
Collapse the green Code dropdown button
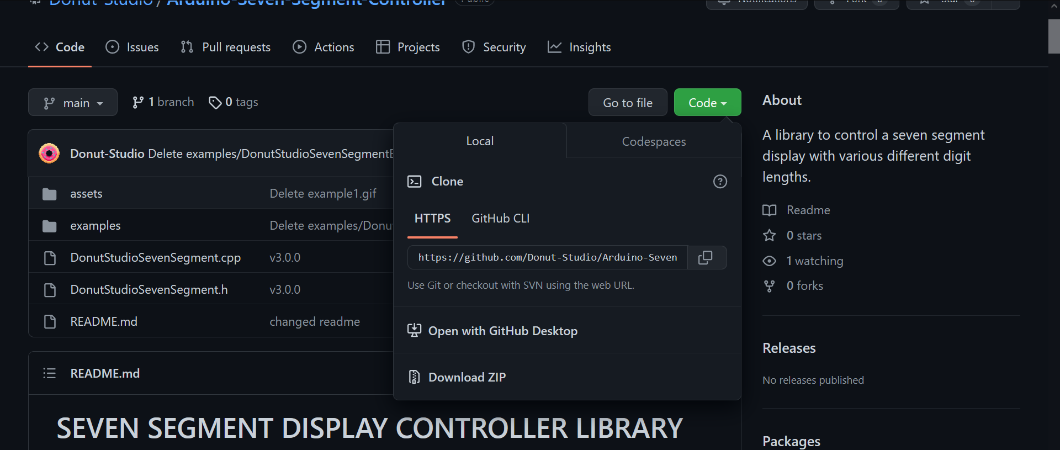click(x=707, y=103)
